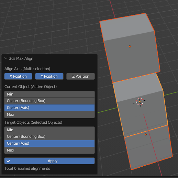
Task: Enable Z Position align axis
Action: click(80, 76)
